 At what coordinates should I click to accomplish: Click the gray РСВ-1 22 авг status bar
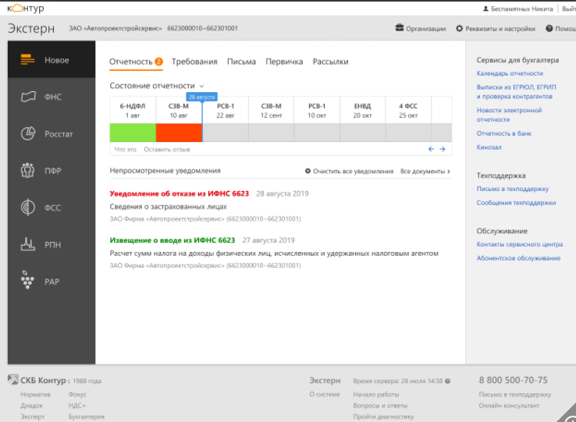(226, 133)
